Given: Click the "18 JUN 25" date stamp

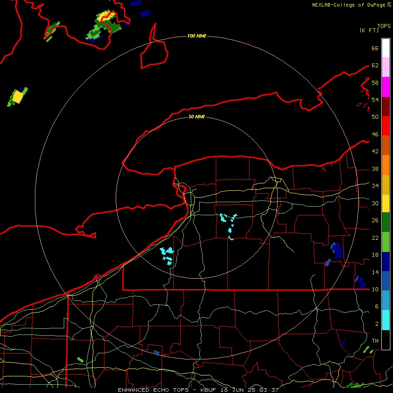Looking at the screenshot, I should tap(238, 390).
